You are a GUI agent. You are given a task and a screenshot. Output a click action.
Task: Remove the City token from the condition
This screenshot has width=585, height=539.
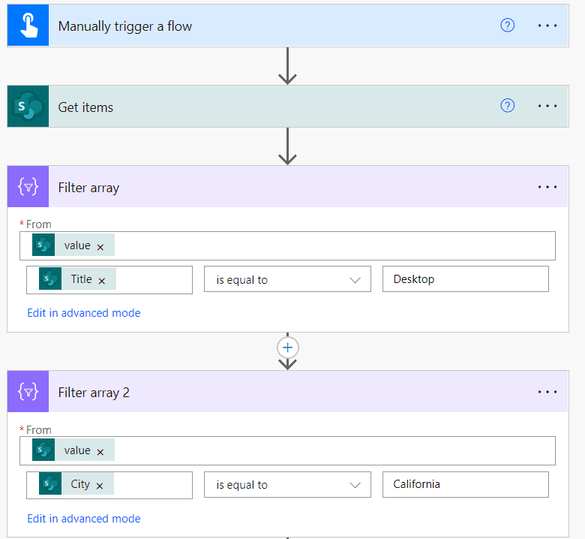[99, 486]
